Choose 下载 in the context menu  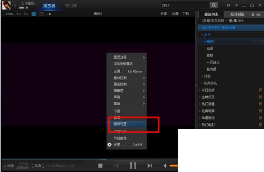click(127, 111)
